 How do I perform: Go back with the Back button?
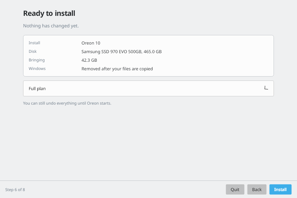(x=257, y=189)
